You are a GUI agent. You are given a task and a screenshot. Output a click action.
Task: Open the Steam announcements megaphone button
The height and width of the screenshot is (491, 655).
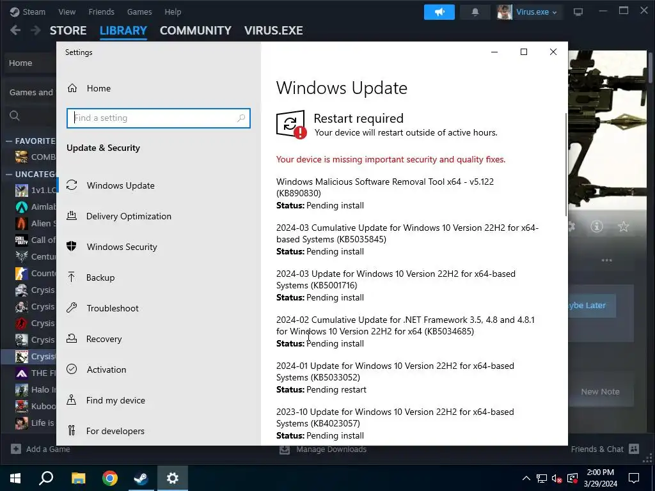coord(439,12)
